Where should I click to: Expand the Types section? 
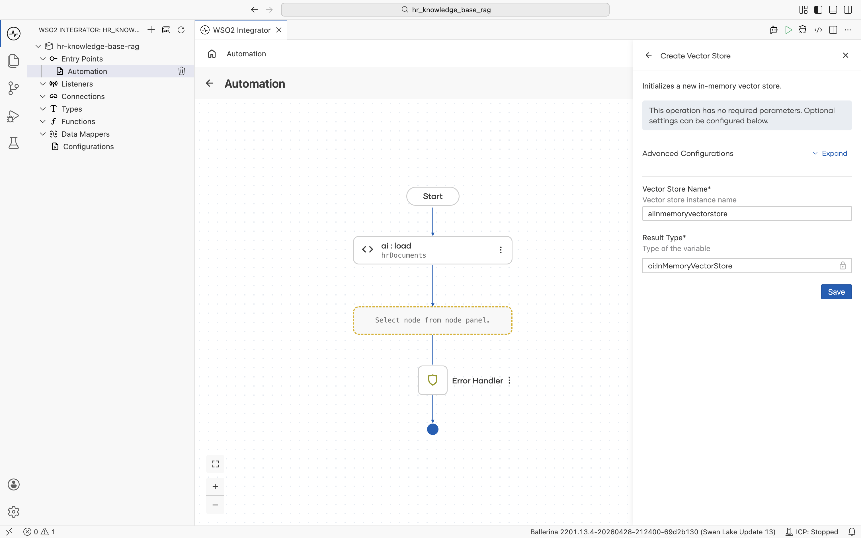click(43, 108)
